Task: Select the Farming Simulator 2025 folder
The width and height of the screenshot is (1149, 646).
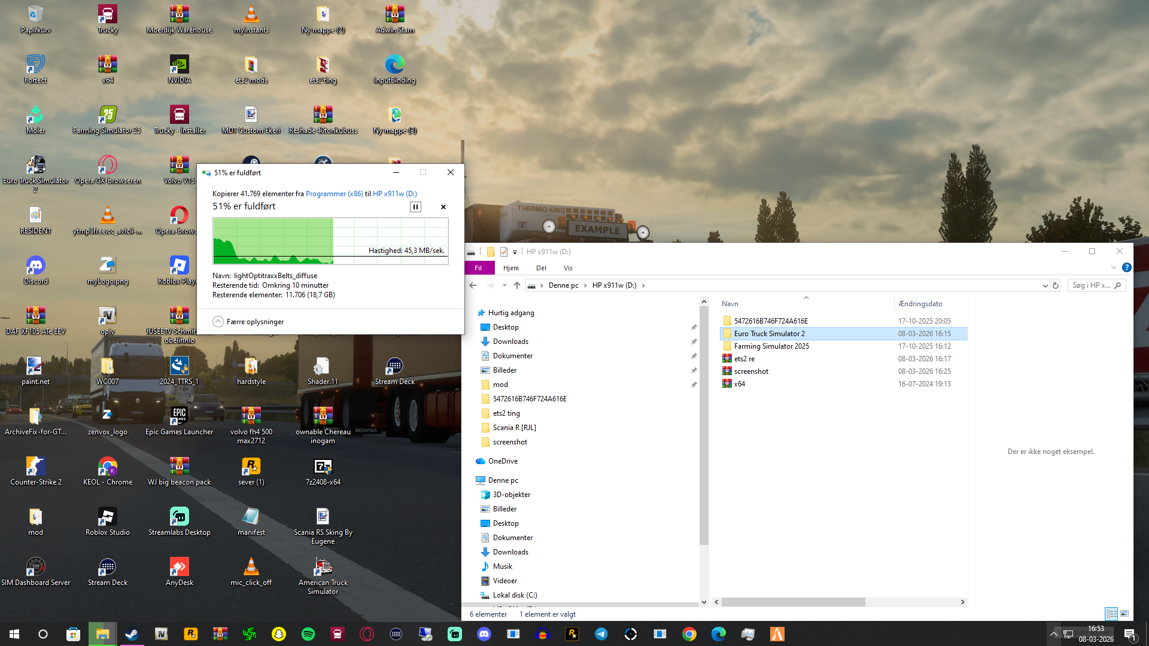Action: 771,346
